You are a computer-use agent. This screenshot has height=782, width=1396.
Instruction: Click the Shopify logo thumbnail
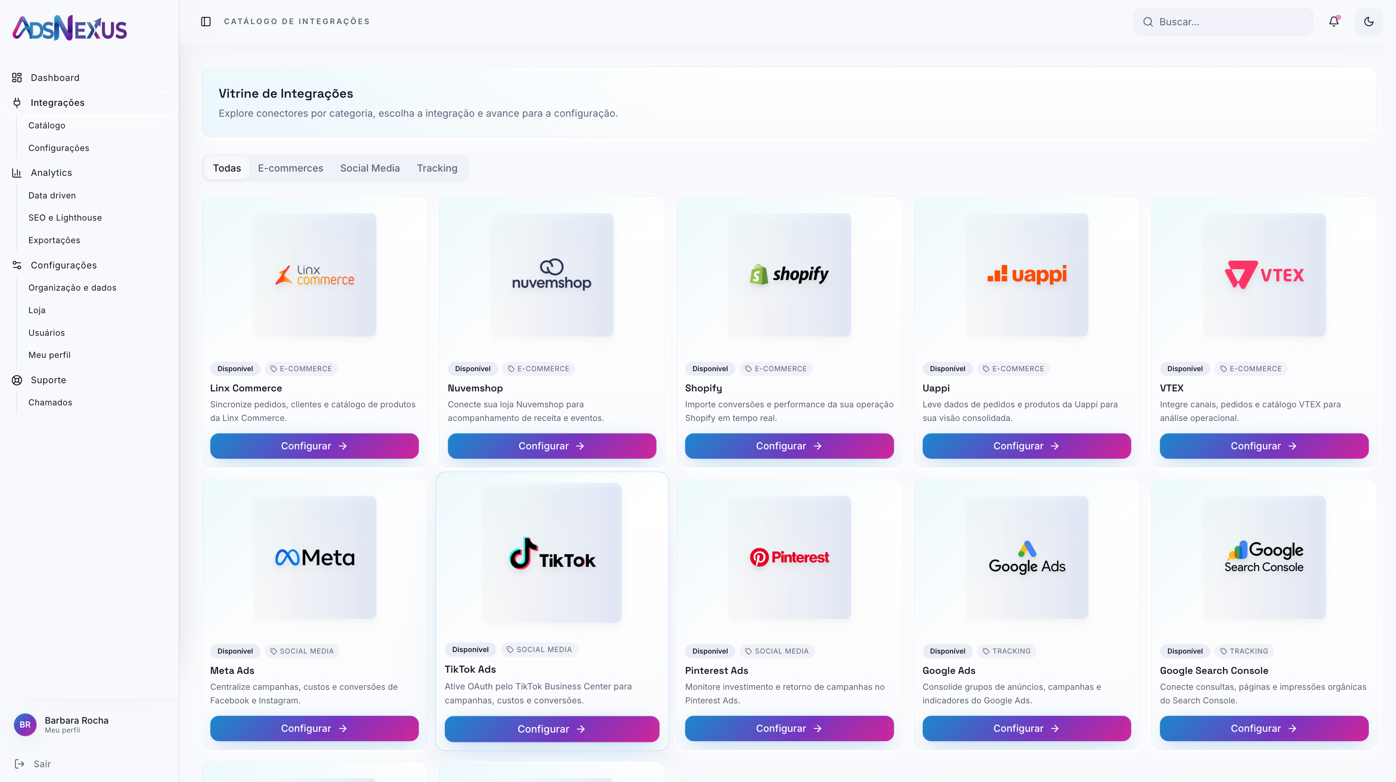point(789,275)
